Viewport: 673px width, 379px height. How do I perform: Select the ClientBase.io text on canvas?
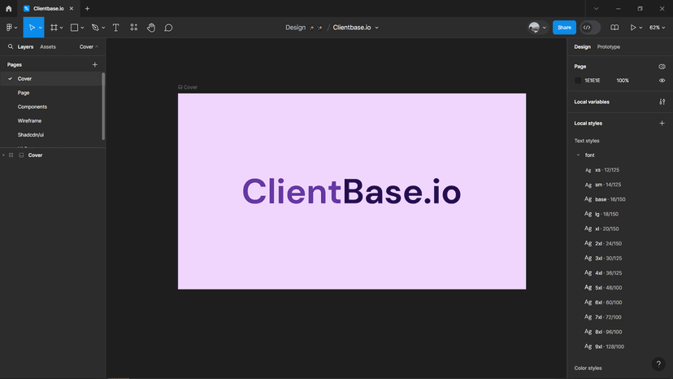(x=351, y=192)
